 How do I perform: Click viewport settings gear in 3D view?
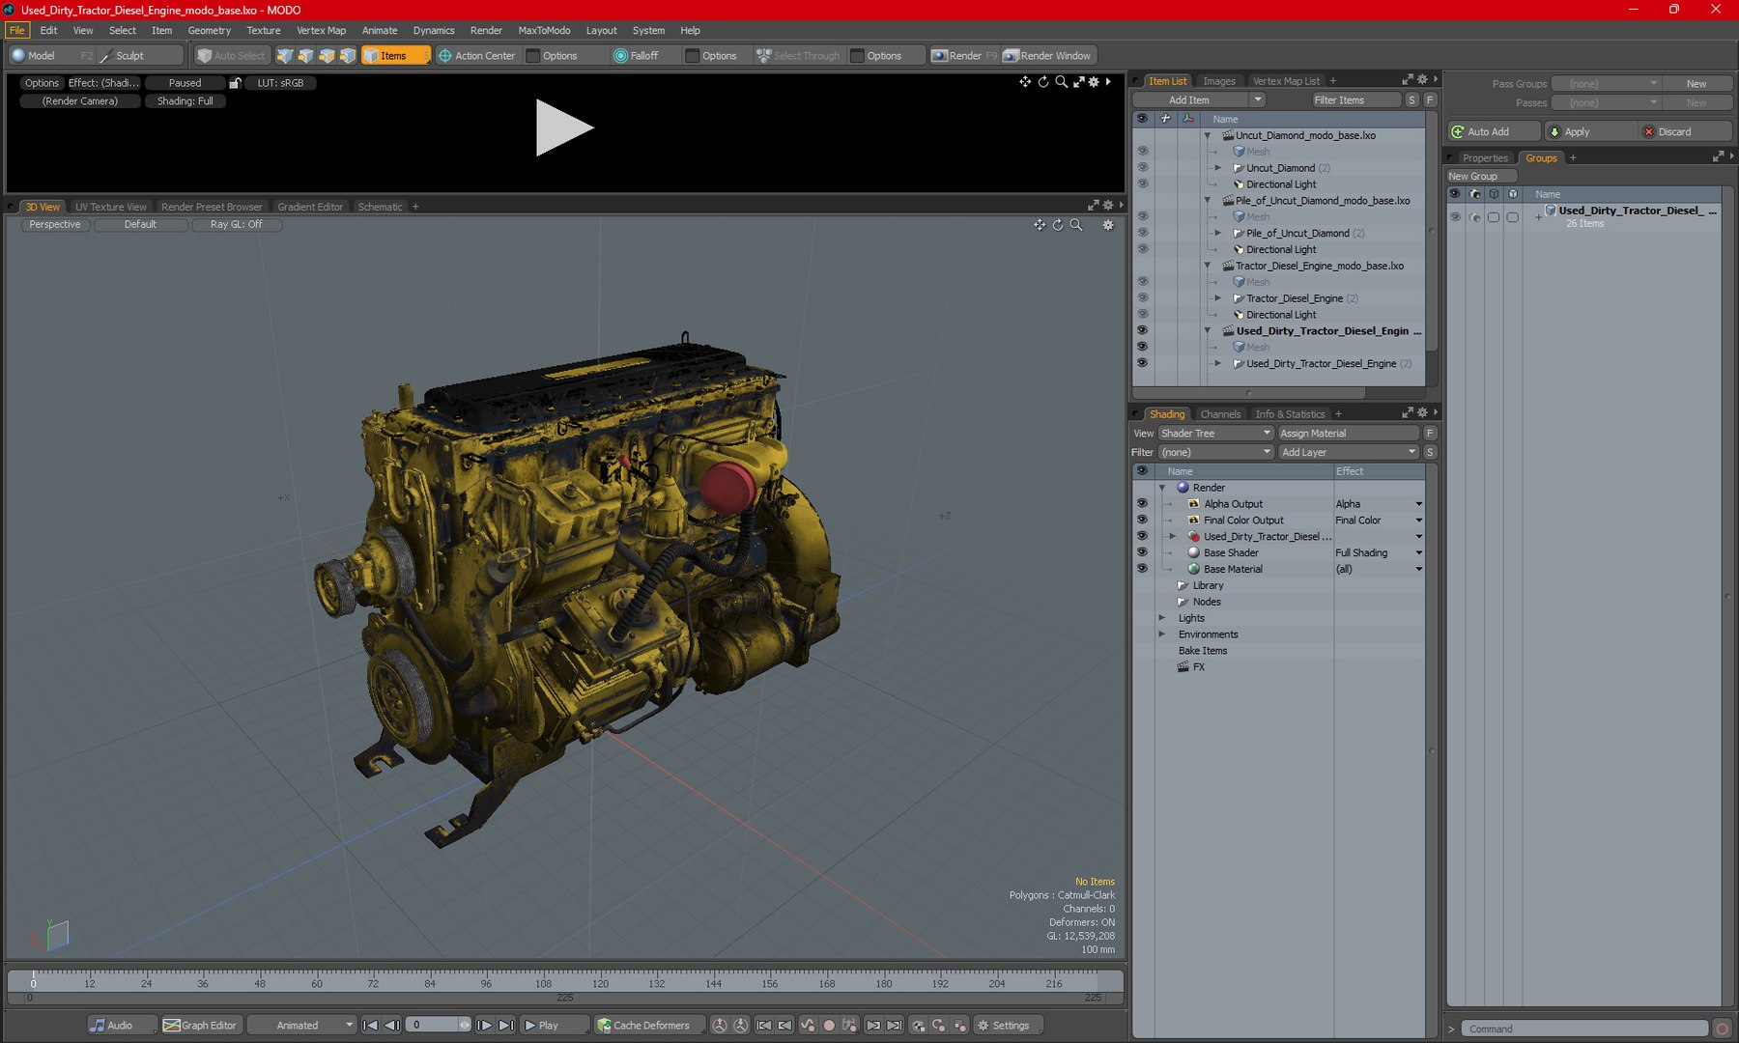(x=1108, y=225)
